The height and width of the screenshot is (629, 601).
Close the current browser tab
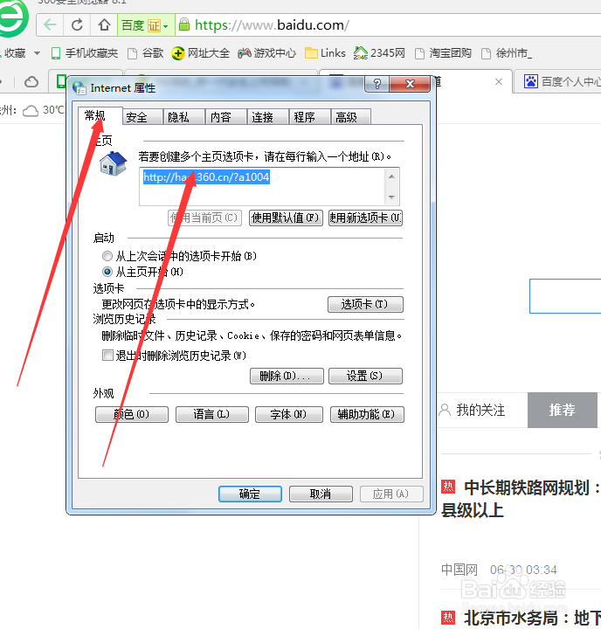tap(499, 82)
